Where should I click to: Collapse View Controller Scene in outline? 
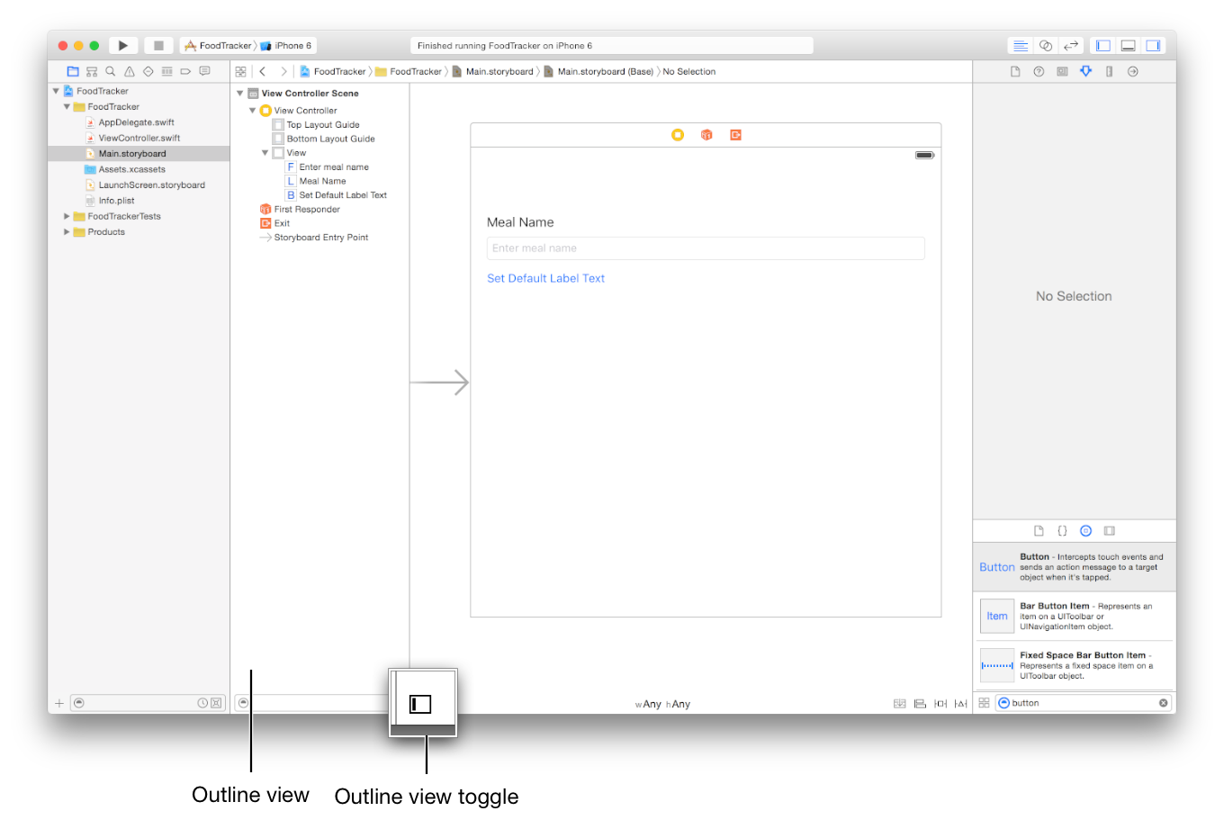(239, 94)
